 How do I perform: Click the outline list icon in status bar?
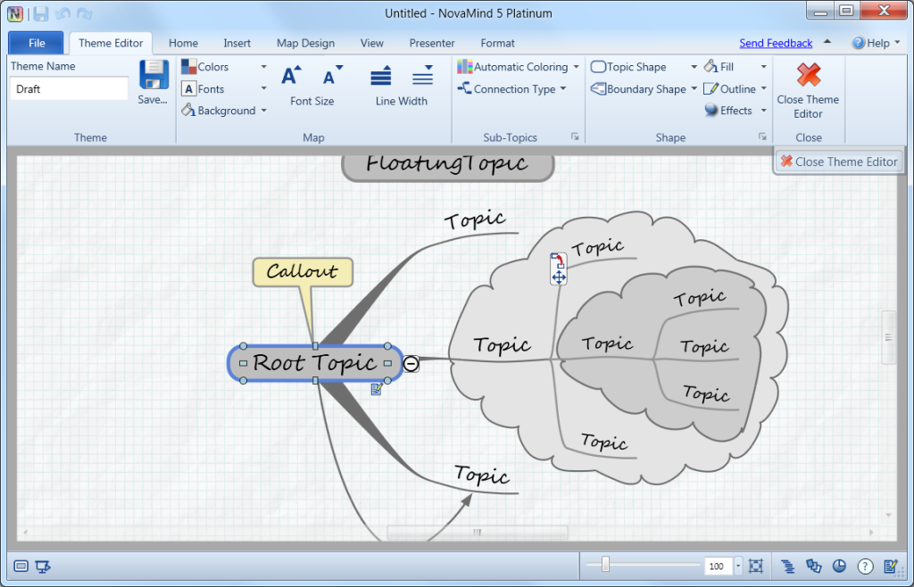(x=787, y=566)
